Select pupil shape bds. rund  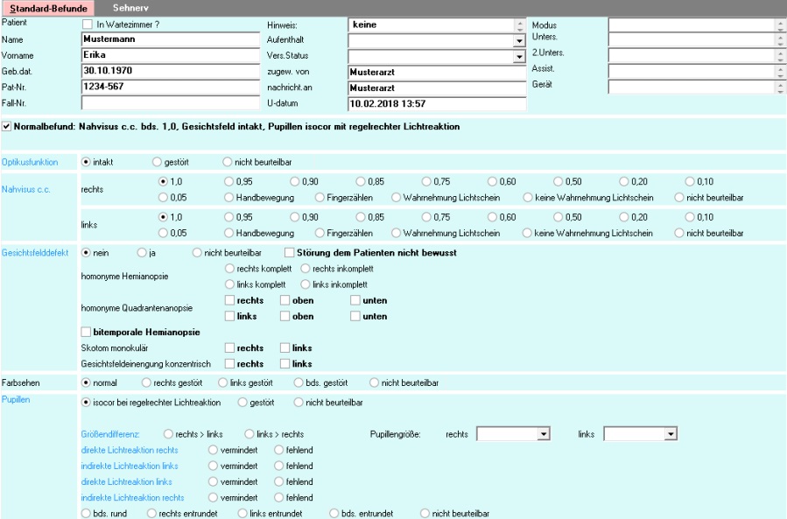click(86, 514)
